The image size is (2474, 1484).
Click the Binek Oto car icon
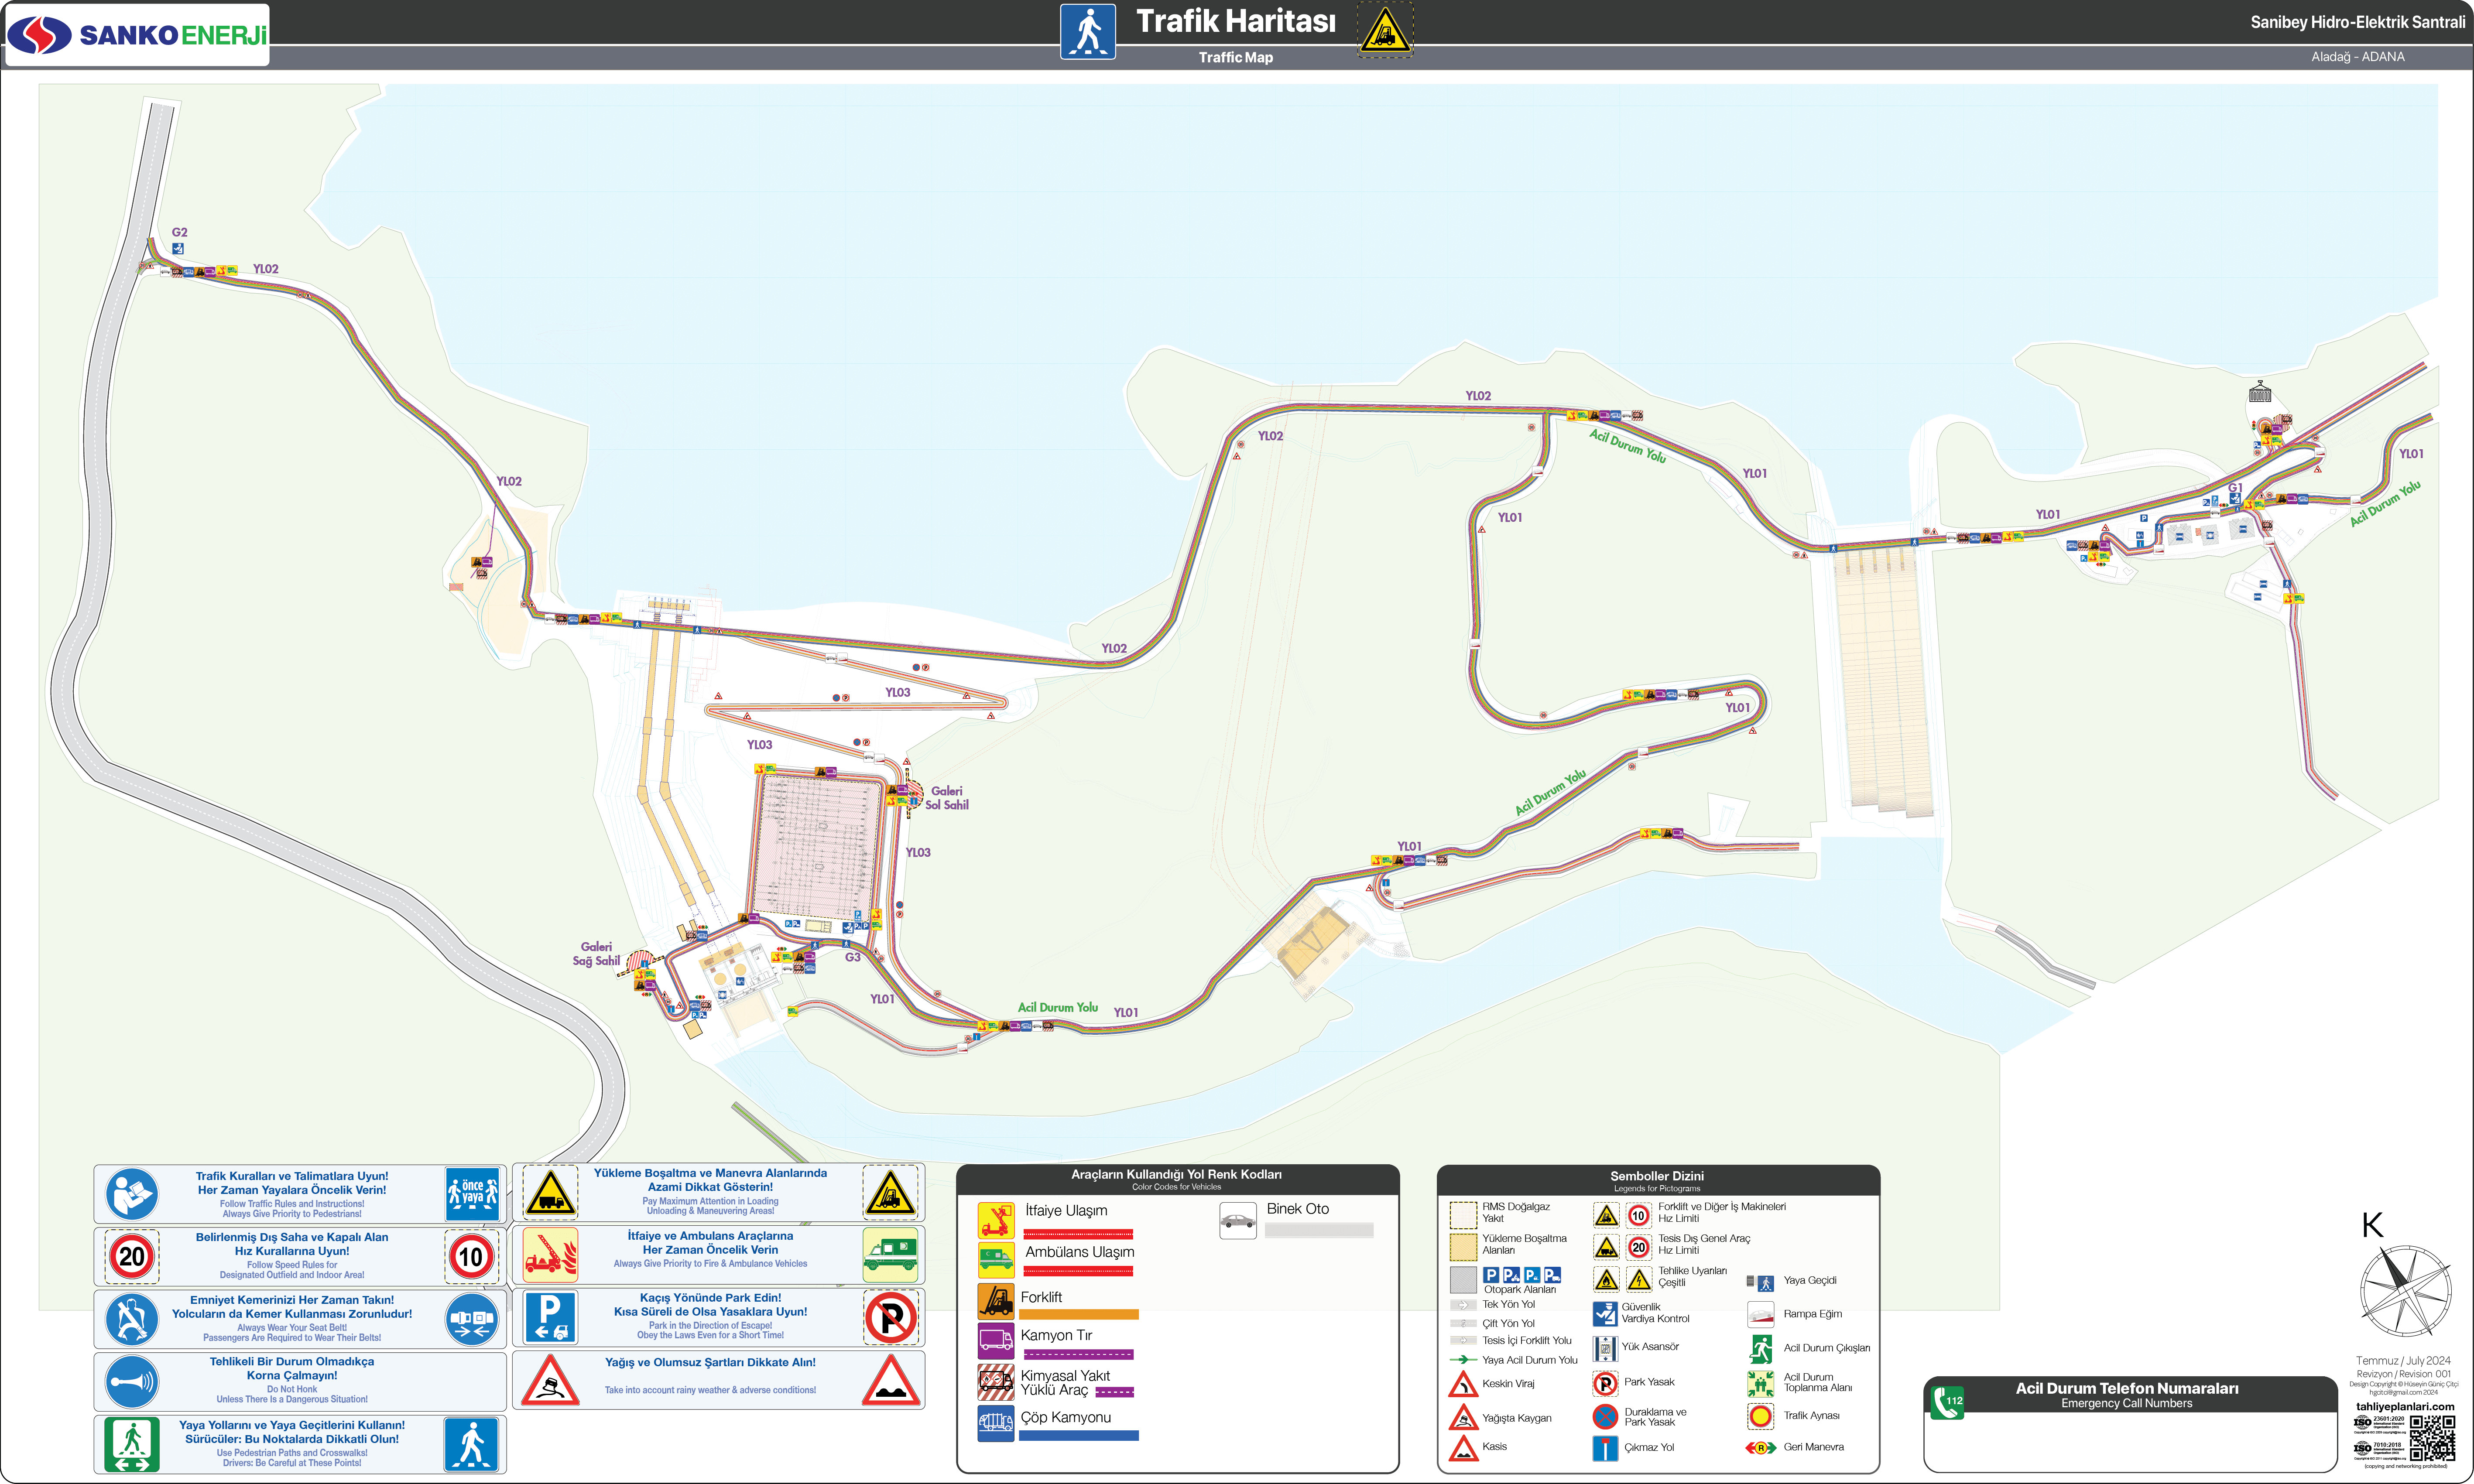tap(1238, 1221)
